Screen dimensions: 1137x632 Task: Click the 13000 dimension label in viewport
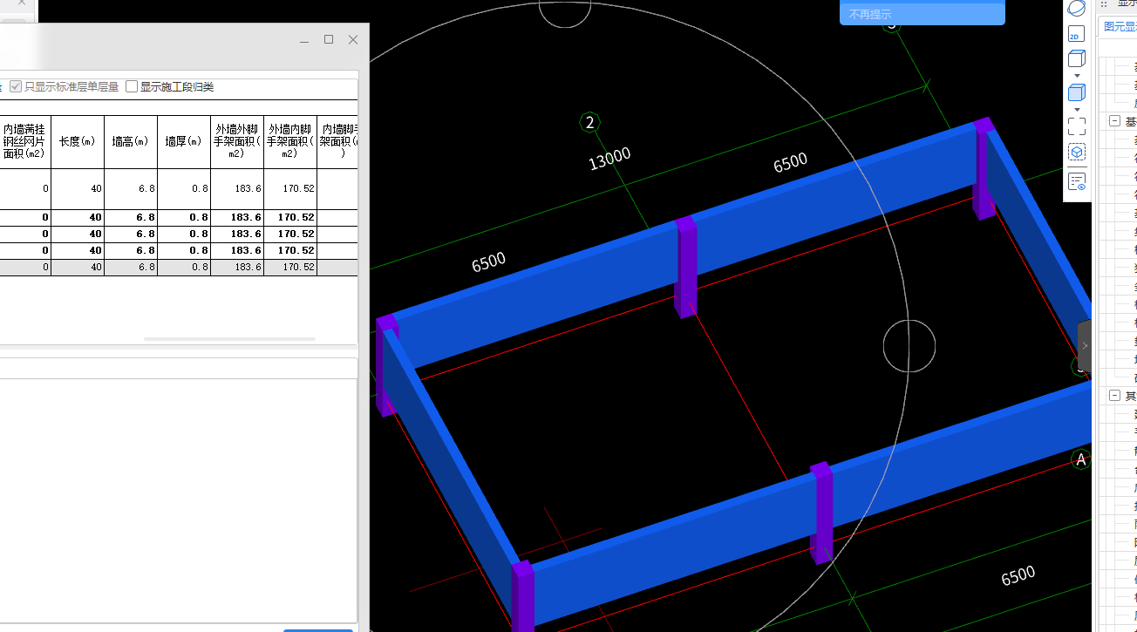pos(609,159)
